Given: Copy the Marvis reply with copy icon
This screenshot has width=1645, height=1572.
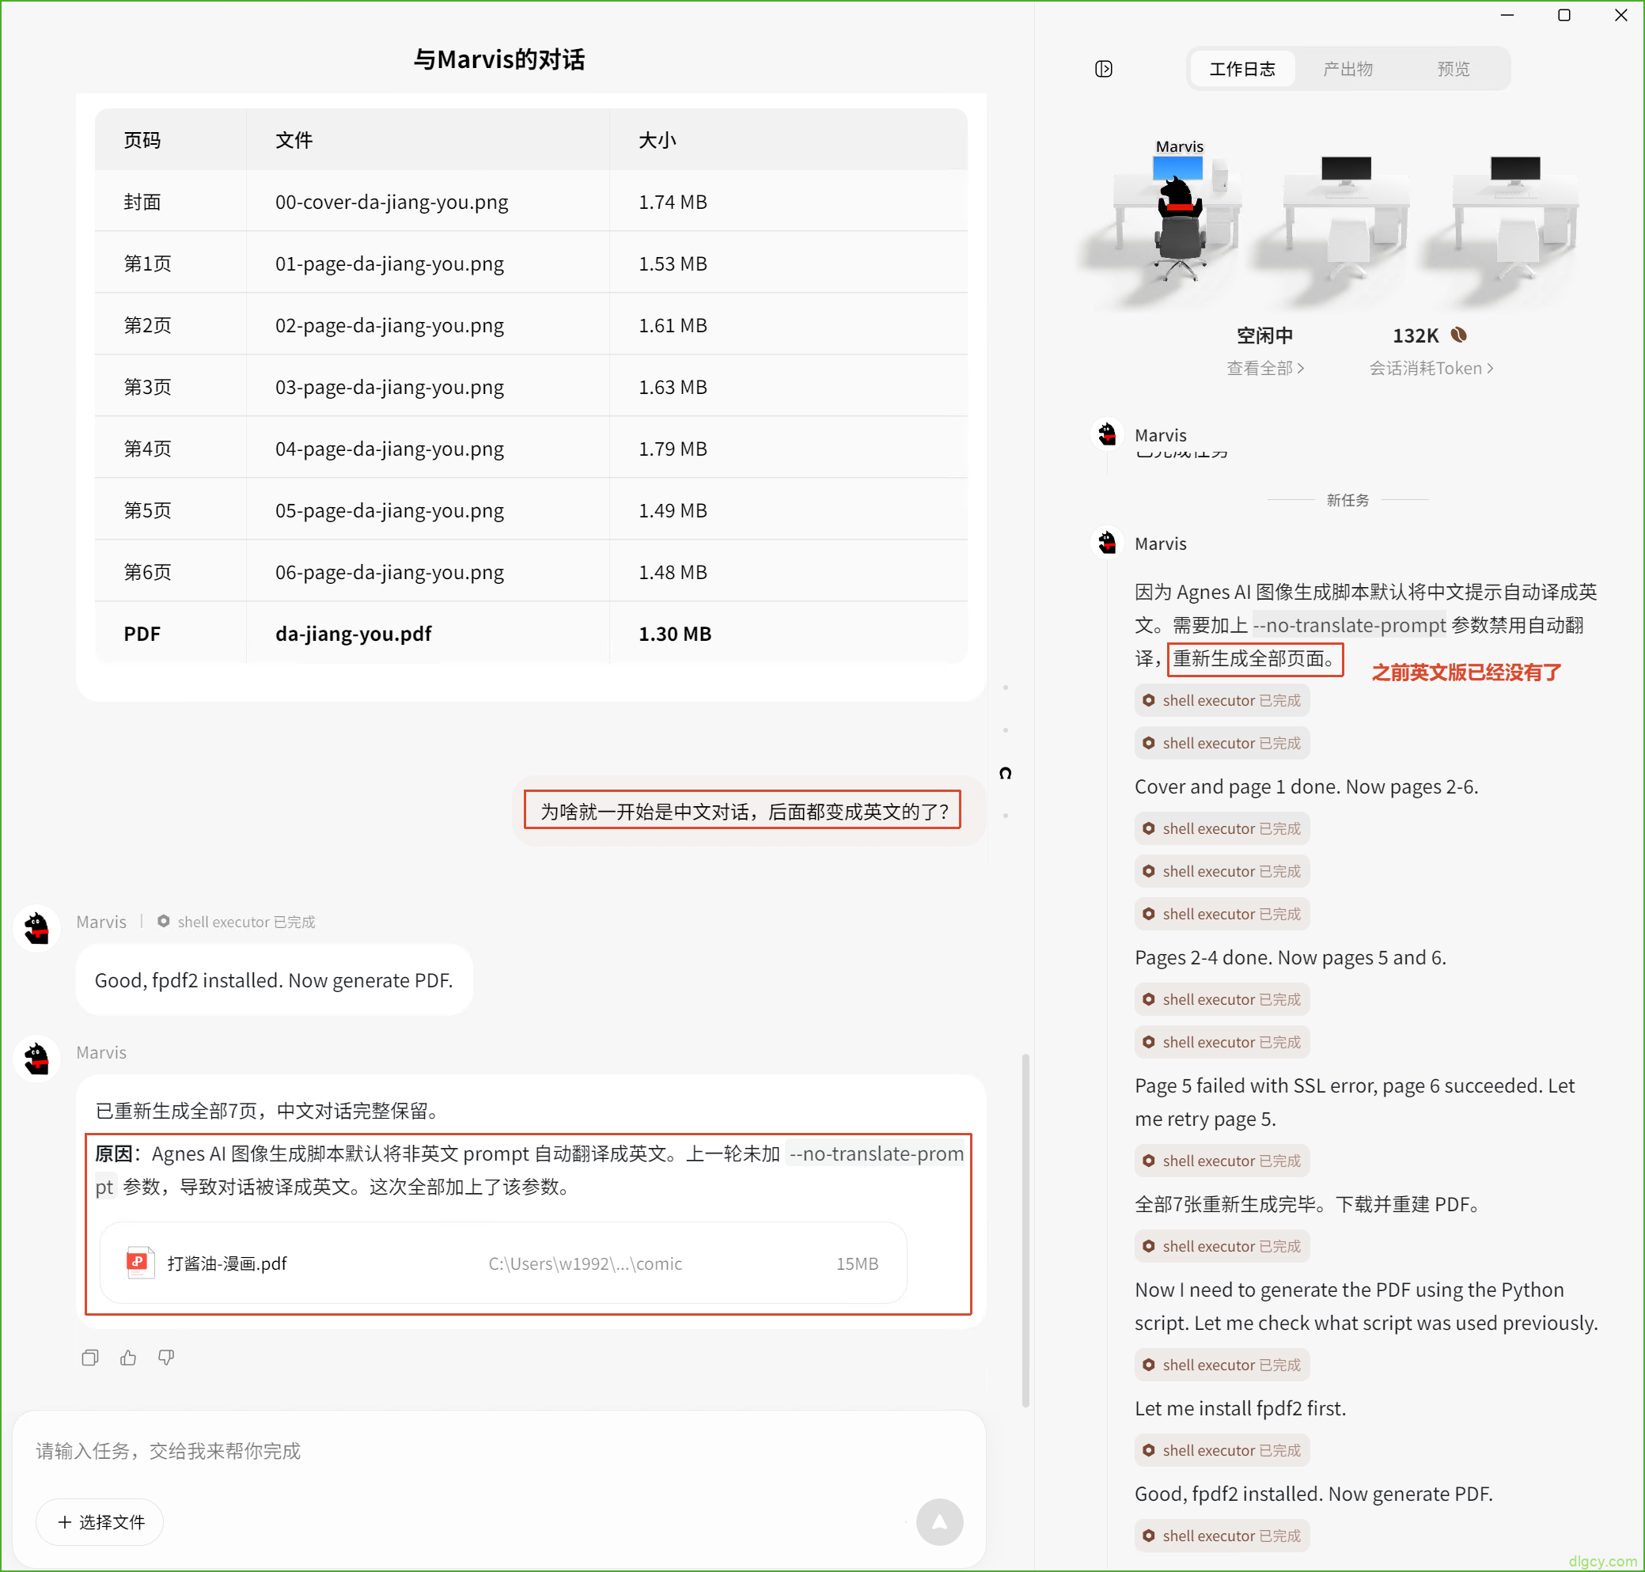Looking at the screenshot, I should click(x=89, y=1358).
